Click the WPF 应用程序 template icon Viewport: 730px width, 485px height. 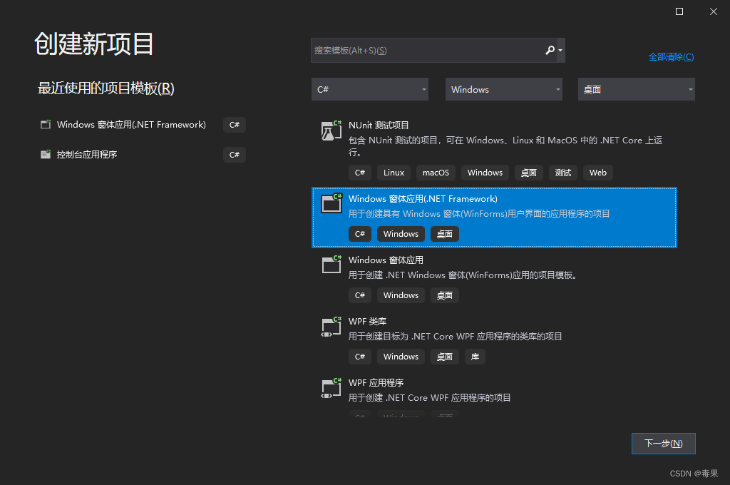tap(331, 387)
